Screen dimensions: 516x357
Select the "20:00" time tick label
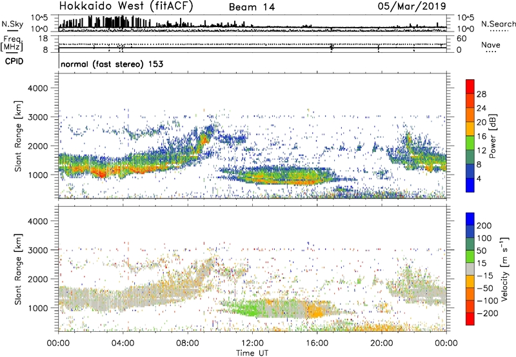coord(382,343)
